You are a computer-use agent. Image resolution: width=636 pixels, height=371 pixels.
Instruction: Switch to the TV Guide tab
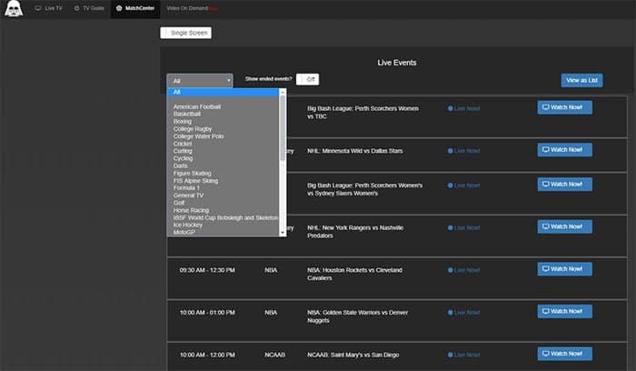[89, 8]
